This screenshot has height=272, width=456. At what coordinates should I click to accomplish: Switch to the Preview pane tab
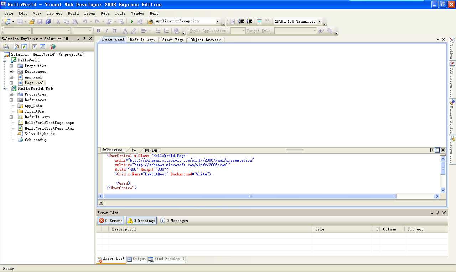tap(112, 150)
